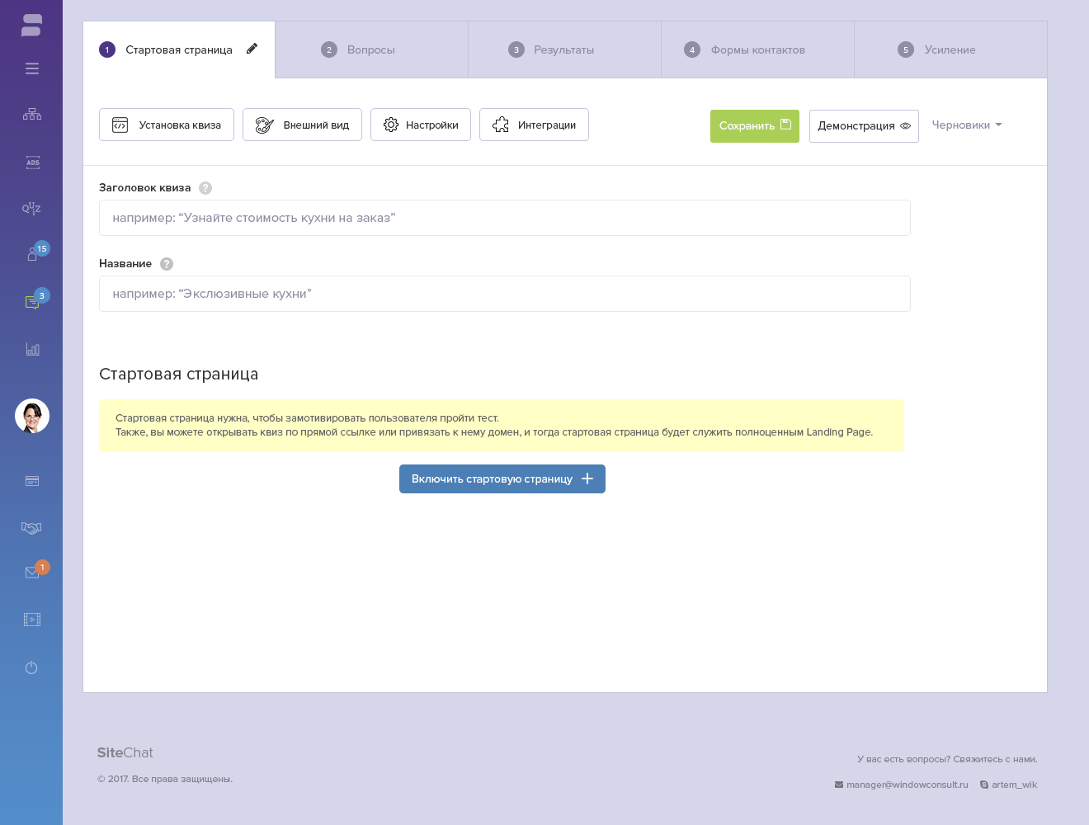Click the Заголовок квиза input field
Viewport: 1089px width, 825px height.
coord(505,218)
